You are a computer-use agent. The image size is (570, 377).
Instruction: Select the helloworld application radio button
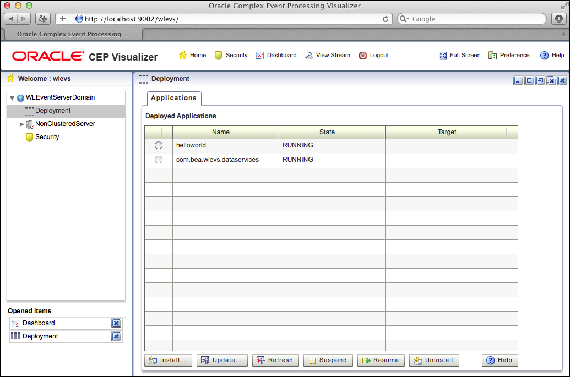click(159, 145)
